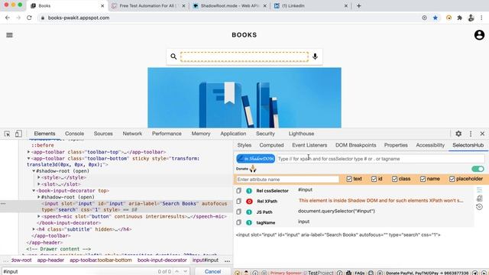The image size is (489, 275).
Task: Switch to the Console tab
Action: 74,134
